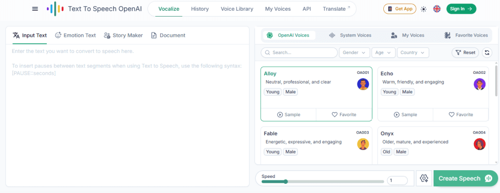500x193 pixels.
Task: Click Fable's avatar image
Action: click(x=363, y=144)
